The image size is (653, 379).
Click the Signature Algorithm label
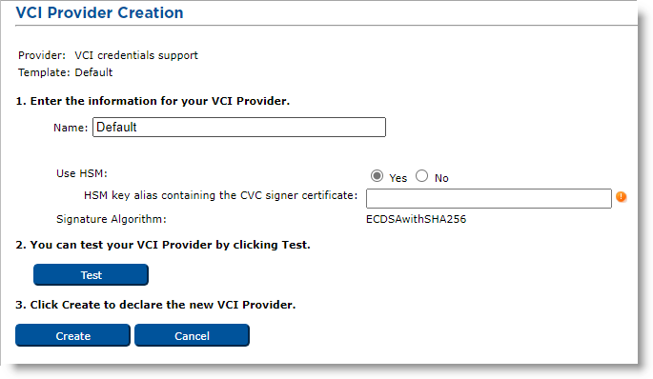tap(112, 219)
